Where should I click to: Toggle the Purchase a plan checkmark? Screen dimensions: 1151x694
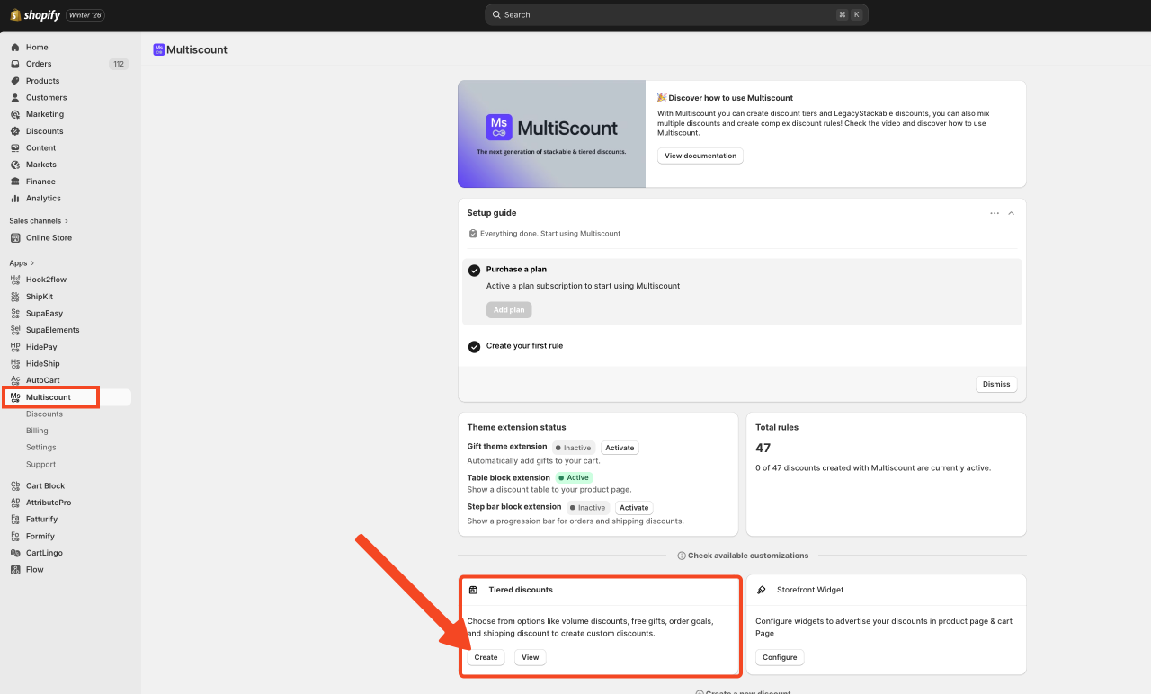(x=474, y=270)
